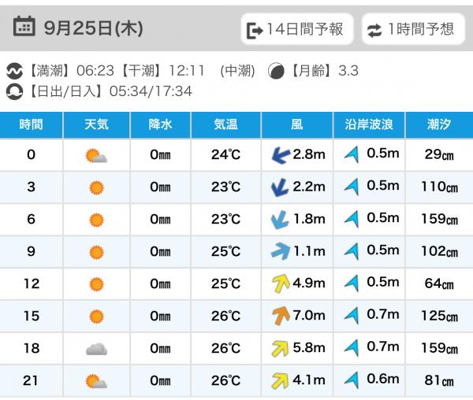473x400 pixels.
Task: Click the wave direction arrow for 0.6m
Action: pos(352,380)
